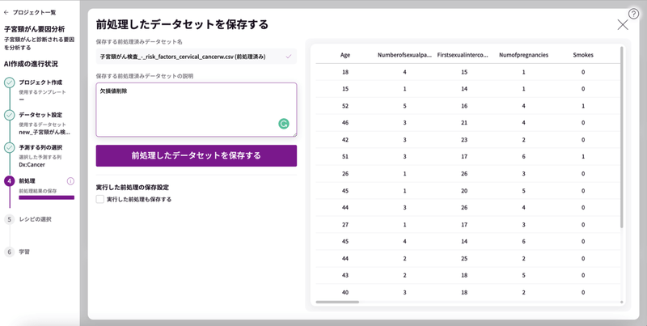
Task: Enable 実行した前処理も保存する checkbox
Action: pyautogui.click(x=100, y=199)
